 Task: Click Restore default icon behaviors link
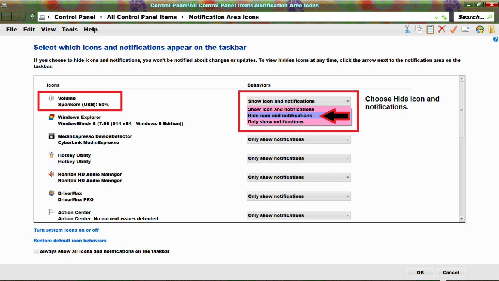(x=70, y=241)
